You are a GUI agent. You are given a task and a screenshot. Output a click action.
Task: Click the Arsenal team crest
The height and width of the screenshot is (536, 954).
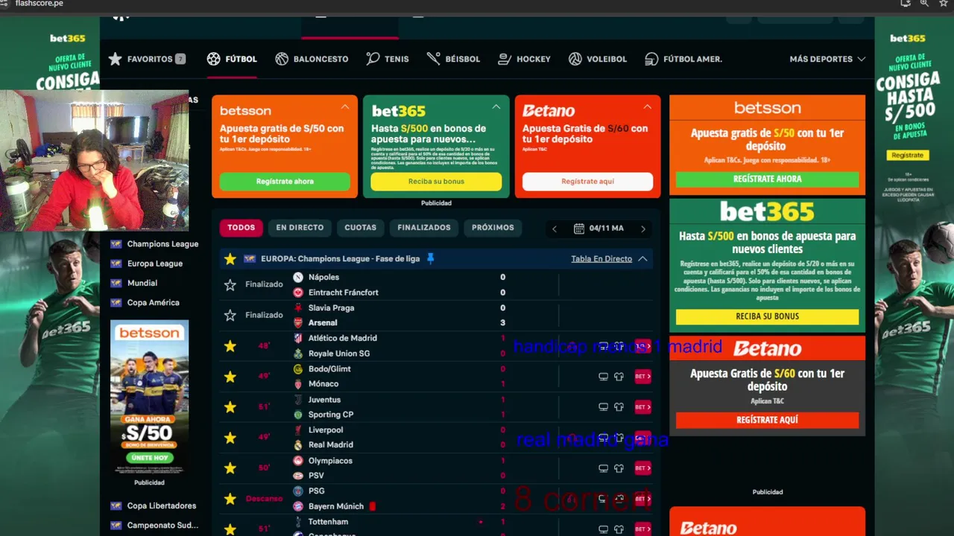(298, 322)
